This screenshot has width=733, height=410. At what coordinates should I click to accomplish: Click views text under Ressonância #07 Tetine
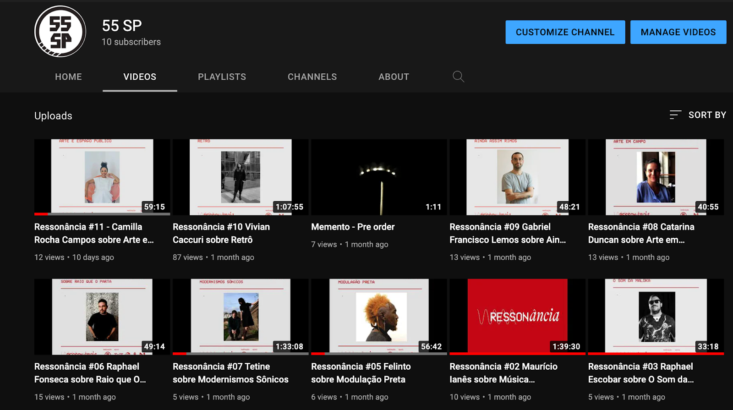click(x=211, y=397)
